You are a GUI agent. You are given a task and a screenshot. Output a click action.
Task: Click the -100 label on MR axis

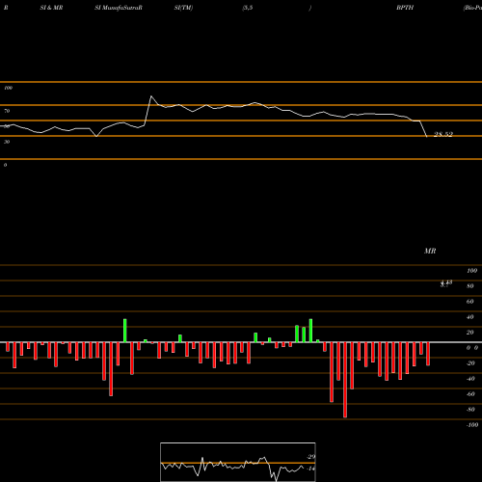click(x=472, y=425)
